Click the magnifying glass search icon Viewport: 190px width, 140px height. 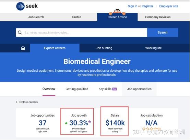click(x=20, y=33)
